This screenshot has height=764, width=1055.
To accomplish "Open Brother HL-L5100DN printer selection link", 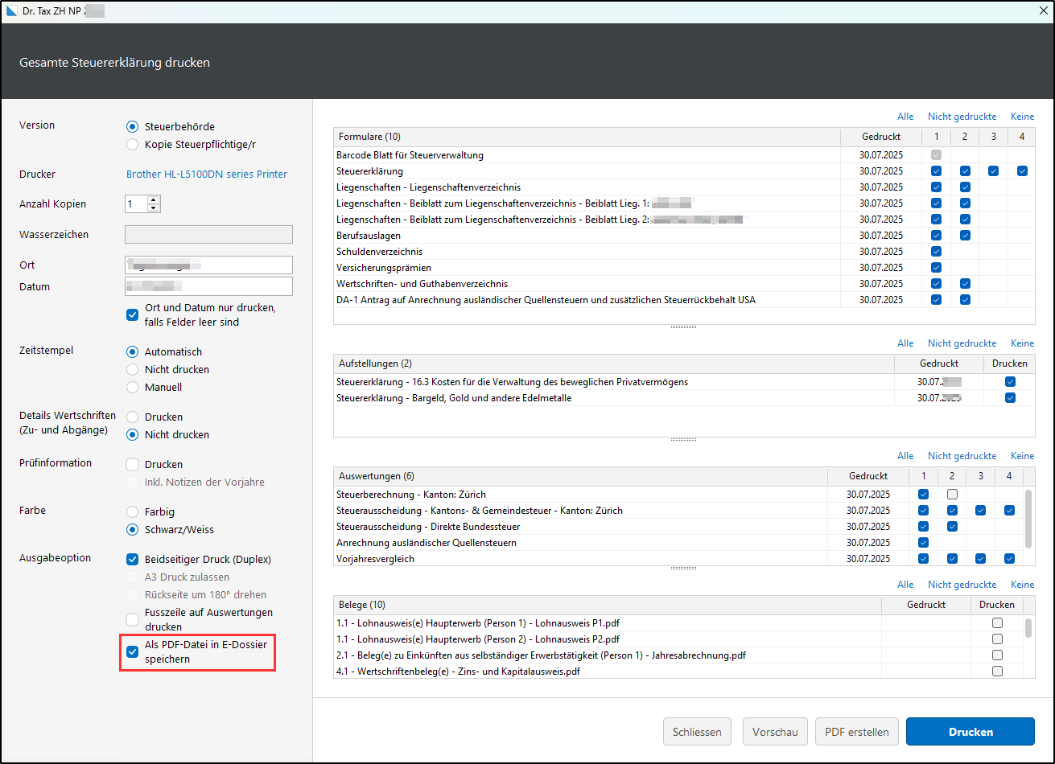I will [x=206, y=174].
